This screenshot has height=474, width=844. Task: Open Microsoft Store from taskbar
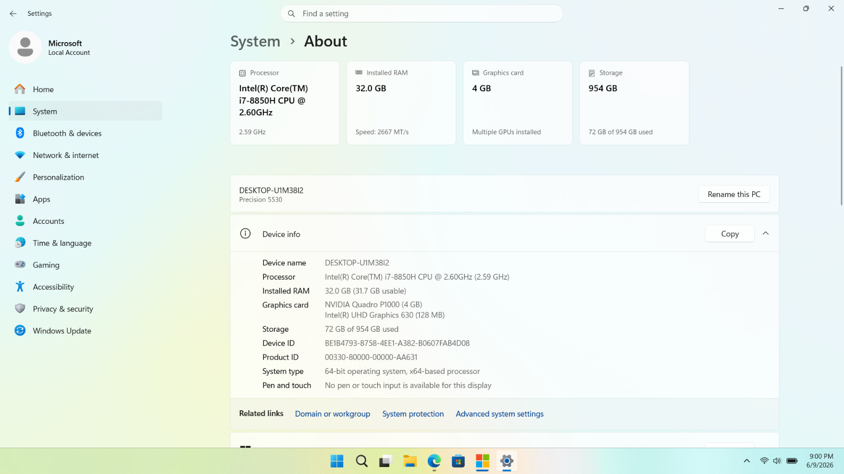coord(458,461)
